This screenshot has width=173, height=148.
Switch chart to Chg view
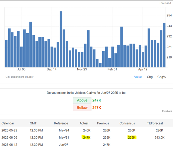pyautogui.click(x=150, y=77)
